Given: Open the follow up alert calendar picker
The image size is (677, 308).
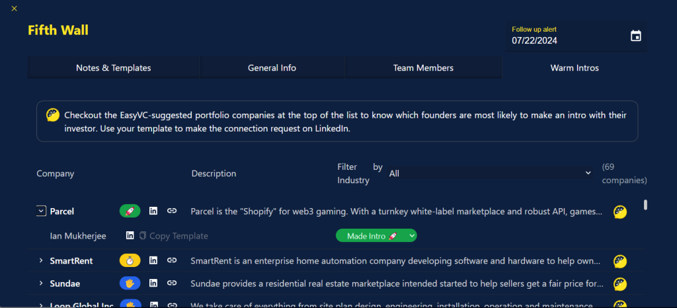Looking at the screenshot, I should point(635,36).
